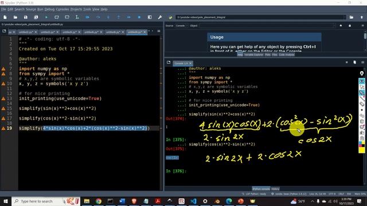Image resolution: width=367 pixels, height=206 pixels.
Task: Open the Projects menu
Action: tap(76, 9)
